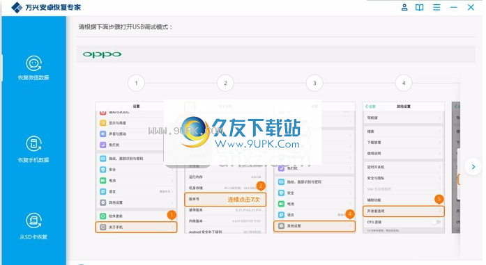This screenshot has height=265, width=486.
Task: Select 恢复手机数据 in the sidebar
Action: (33, 150)
